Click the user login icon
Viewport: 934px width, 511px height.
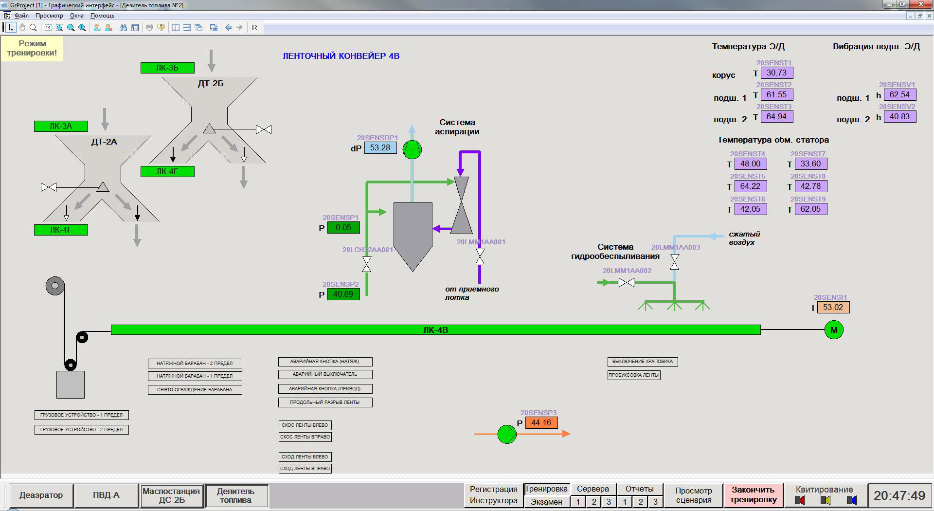point(97,28)
